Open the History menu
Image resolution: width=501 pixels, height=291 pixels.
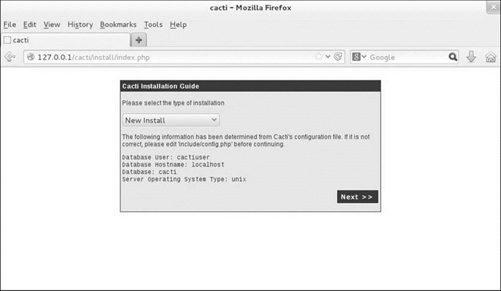(x=80, y=24)
